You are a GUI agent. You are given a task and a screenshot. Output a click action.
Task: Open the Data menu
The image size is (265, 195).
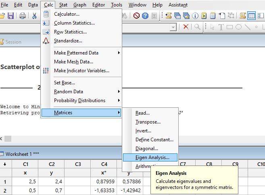(x=33, y=5)
